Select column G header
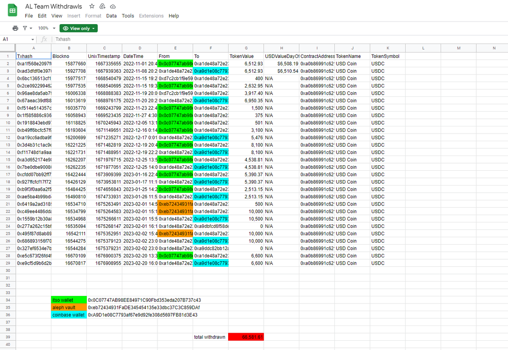Image resolution: width=508 pixels, height=350 pixels. [246, 48]
